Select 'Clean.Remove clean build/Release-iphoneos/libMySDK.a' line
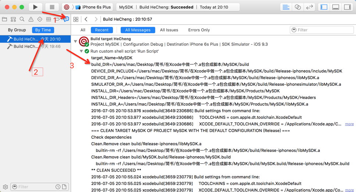 pos(146,144)
